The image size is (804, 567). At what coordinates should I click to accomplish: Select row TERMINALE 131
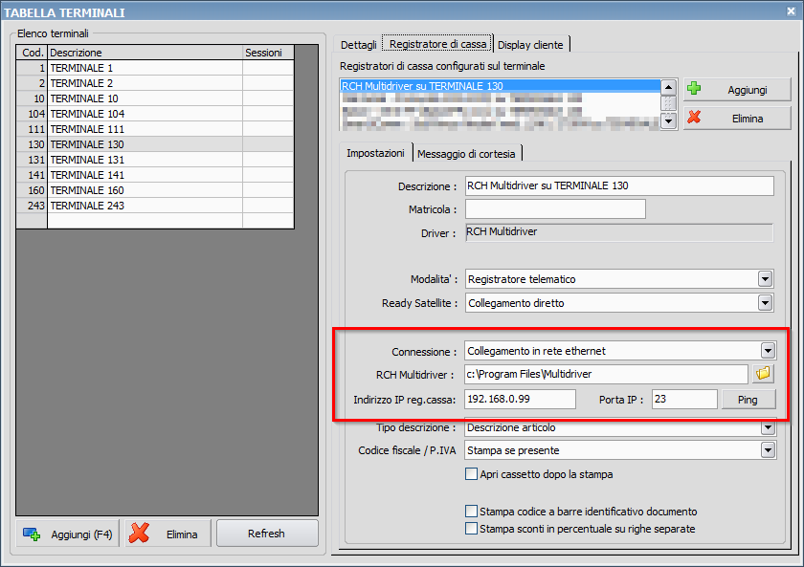(155, 160)
